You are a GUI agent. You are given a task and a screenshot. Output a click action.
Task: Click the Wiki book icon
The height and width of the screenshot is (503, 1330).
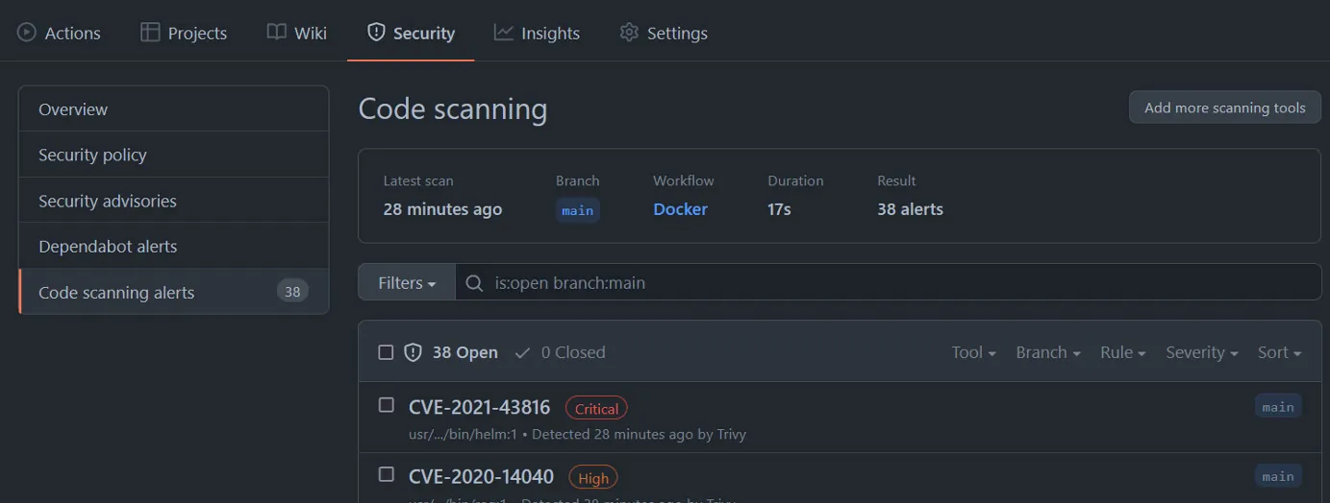point(276,33)
